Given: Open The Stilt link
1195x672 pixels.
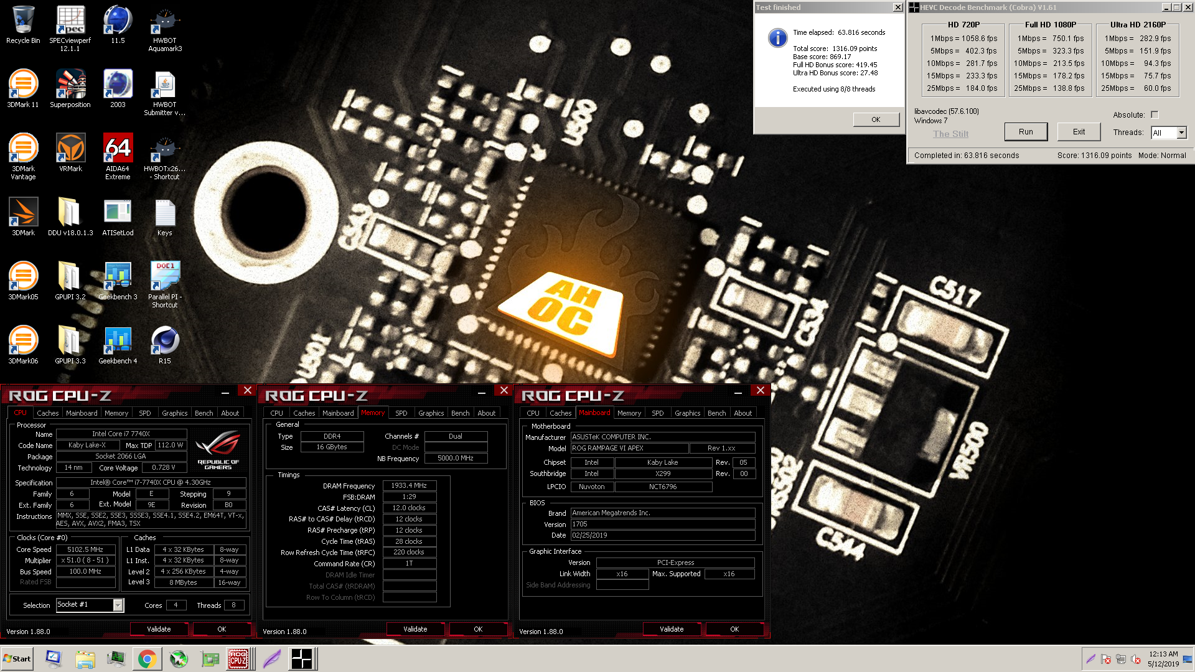Looking at the screenshot, I should (x=950, y=134).
